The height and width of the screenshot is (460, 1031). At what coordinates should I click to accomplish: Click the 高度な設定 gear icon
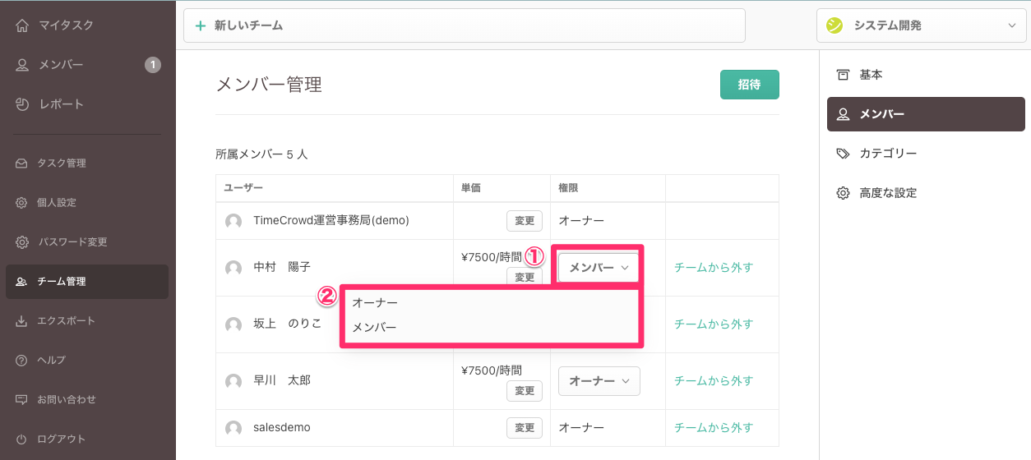(x=843, y=193)
